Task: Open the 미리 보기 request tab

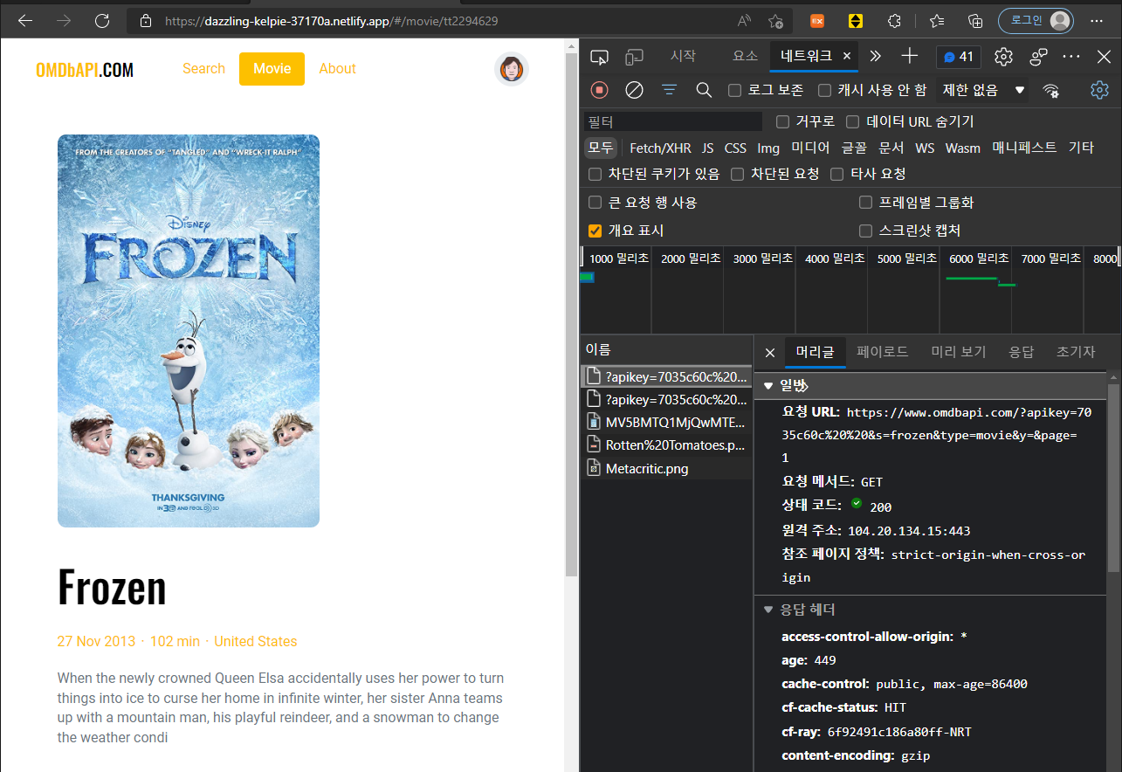Action: (x=959, y=352)
